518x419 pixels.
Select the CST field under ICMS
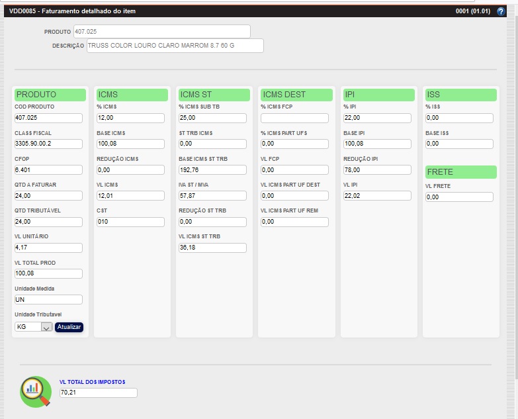point(130,222)
